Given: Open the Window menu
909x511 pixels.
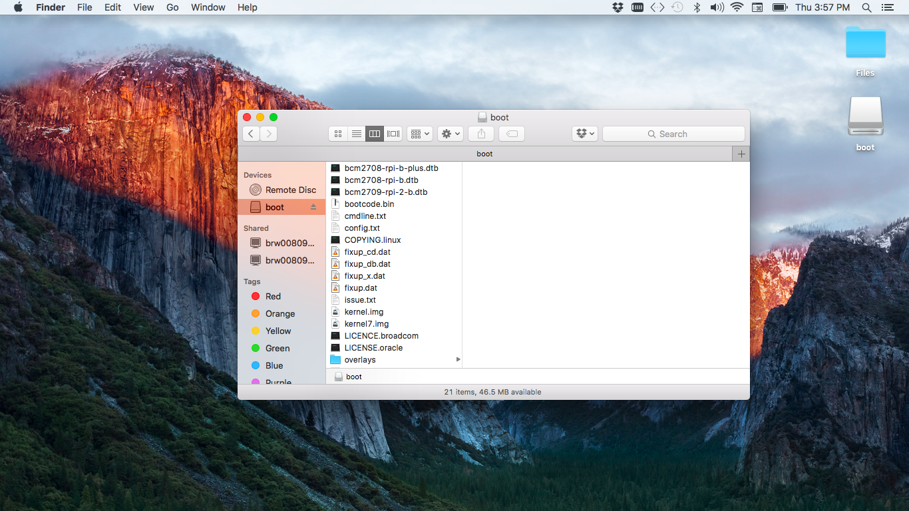Looking at the screenshot, I should [x=208, y=7].
